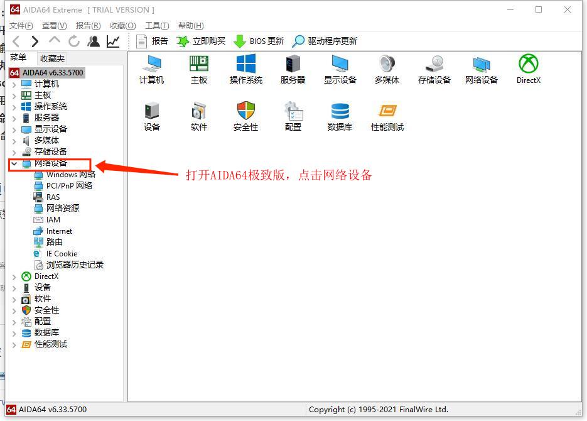587x421 pixels.
Task: Expand the 计算机 tree node
Action: pos(14,83)
